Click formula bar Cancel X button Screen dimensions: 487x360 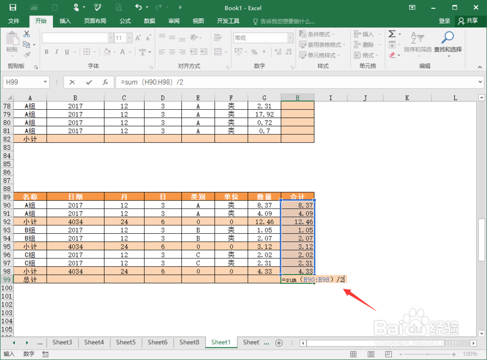pyautogui.click(x=72, y=82)
